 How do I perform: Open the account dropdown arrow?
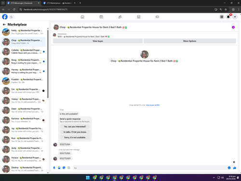pyautogui.click(x=235, y=17)
